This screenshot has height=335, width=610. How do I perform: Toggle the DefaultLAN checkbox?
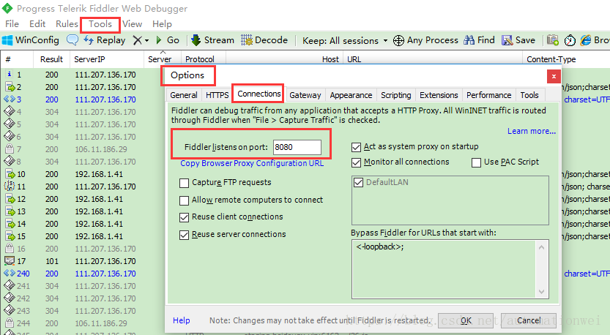click(358, 182)
